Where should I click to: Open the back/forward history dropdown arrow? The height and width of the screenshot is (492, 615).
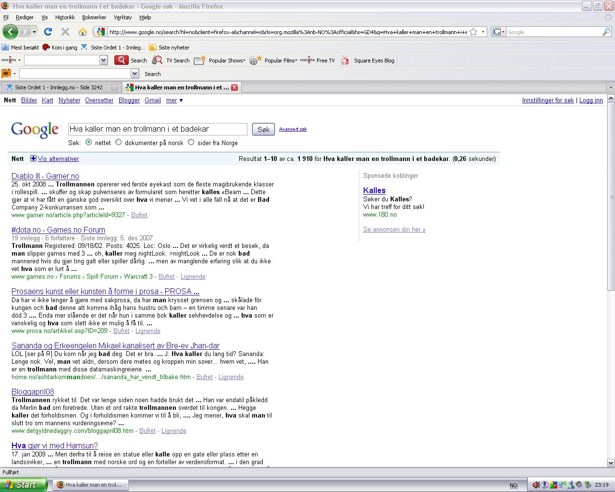34,32
